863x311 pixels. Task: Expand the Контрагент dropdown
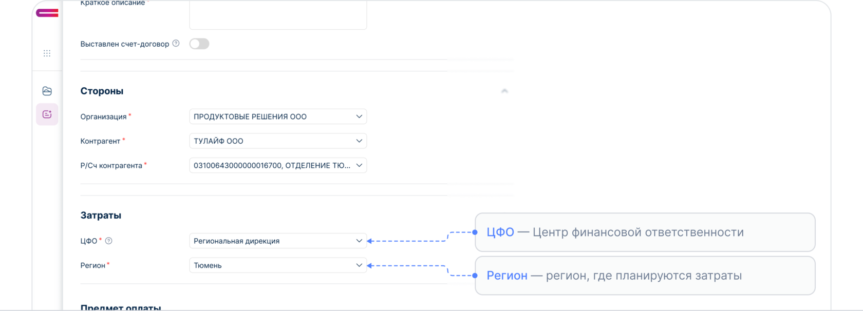(x=277, y=141)
